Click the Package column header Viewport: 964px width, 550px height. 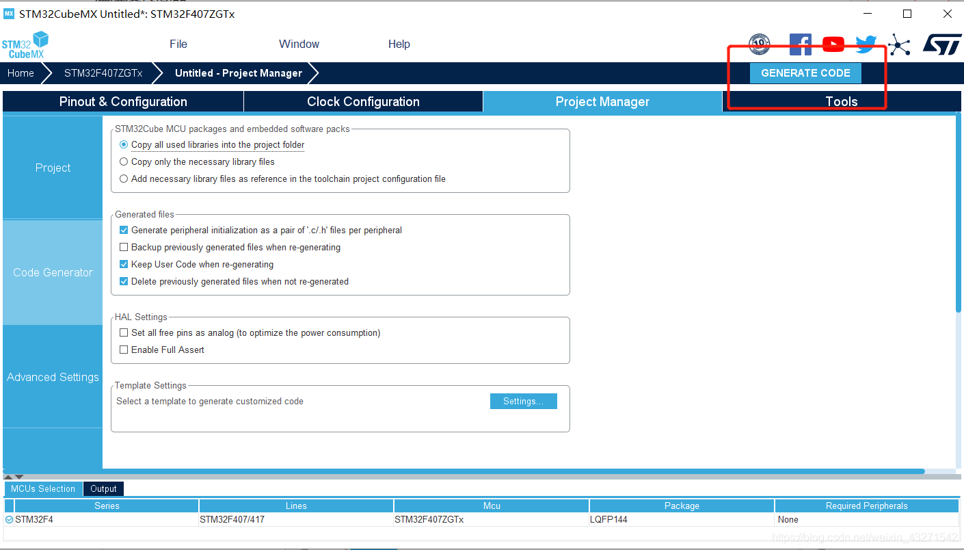(x=682, y=506)
